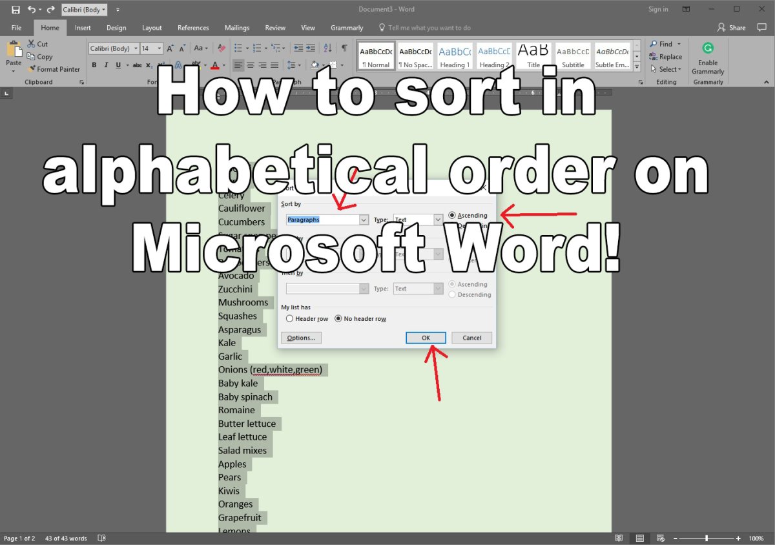Align text left
The height and width of the screenshot is (545, 775).
238,65
